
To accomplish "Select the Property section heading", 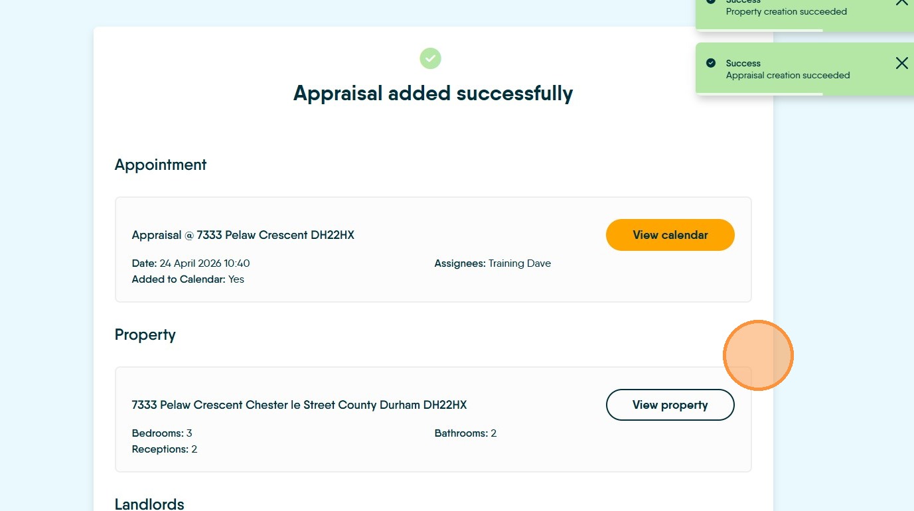I will coord(145,334).
